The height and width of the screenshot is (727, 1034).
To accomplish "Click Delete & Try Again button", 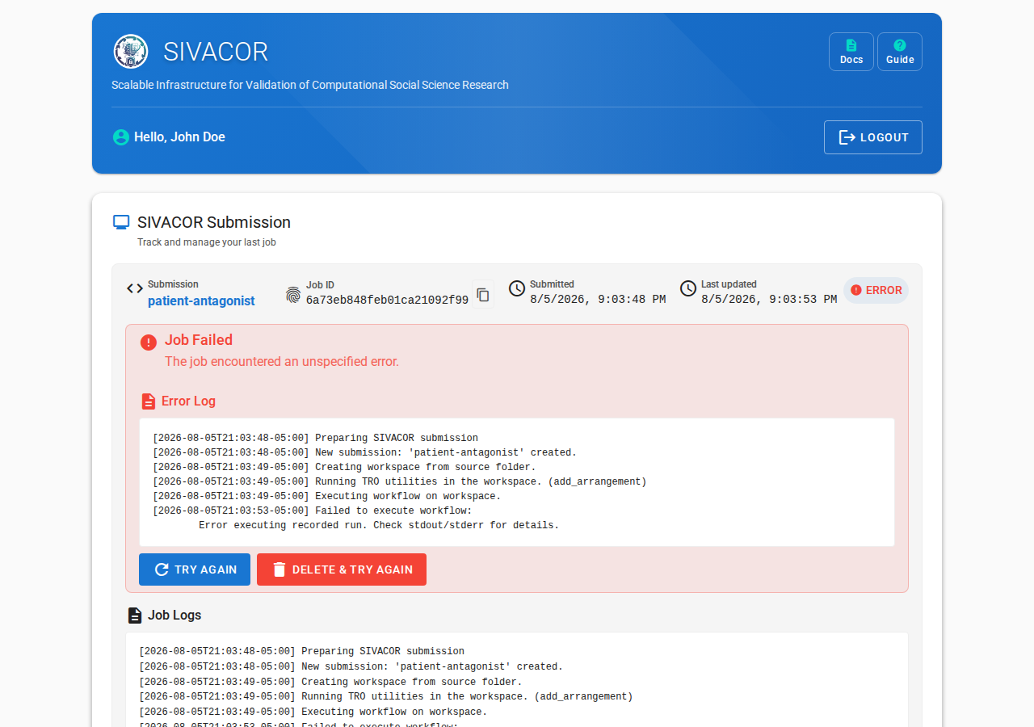I will [342, 569].
